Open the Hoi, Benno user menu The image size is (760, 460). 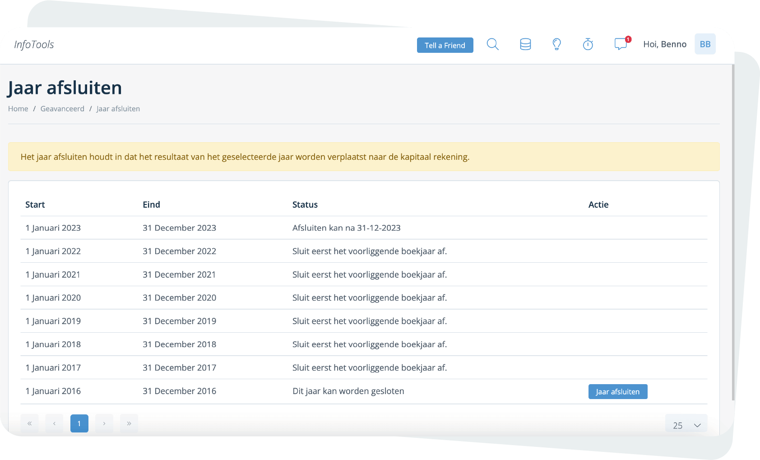(665, 44)
